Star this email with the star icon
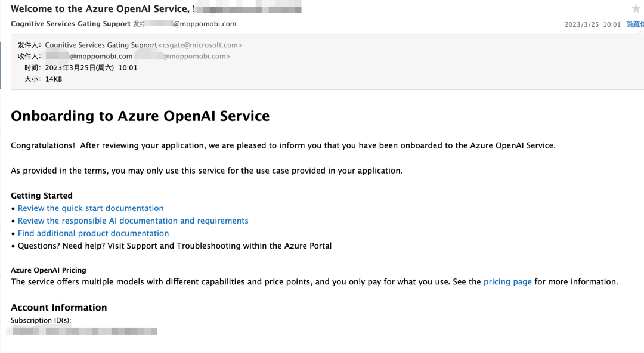 (x=636, y=9)
